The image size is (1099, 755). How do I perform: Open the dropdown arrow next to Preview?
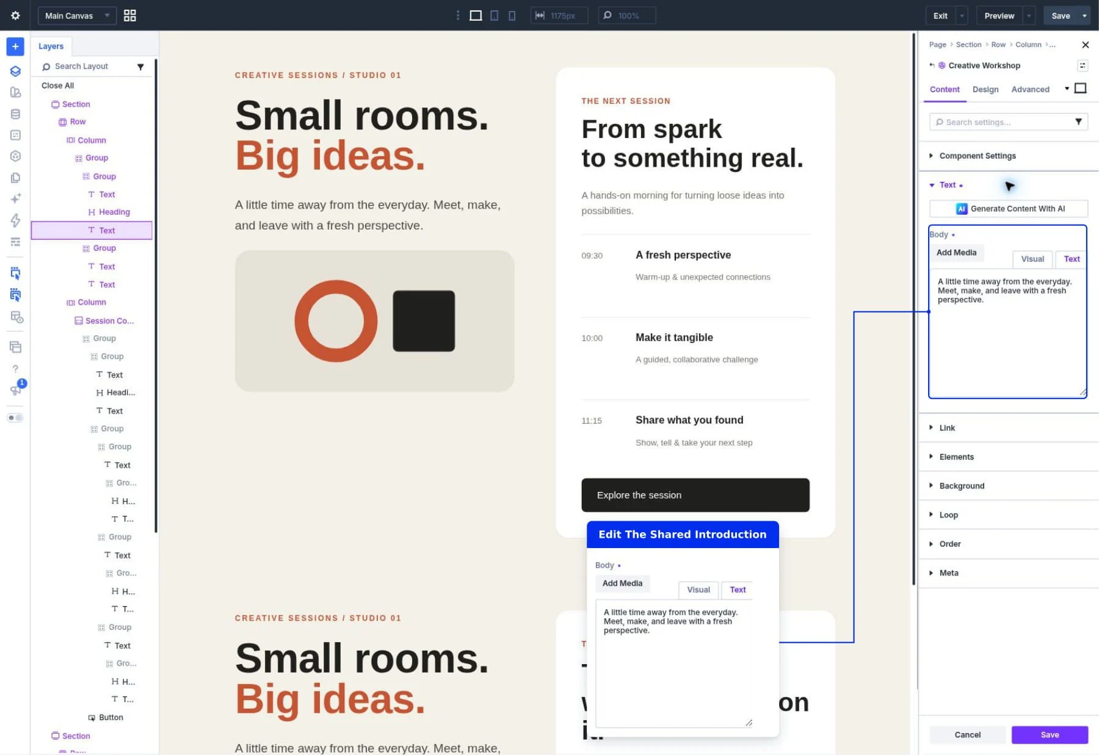(x=1029, y=16)
